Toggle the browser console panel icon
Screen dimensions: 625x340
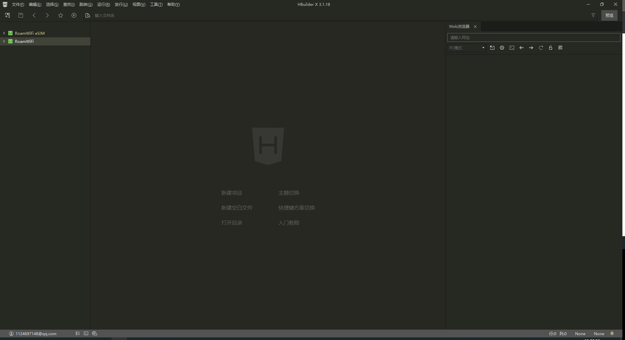pyautogui.click(x=512, y=48)
